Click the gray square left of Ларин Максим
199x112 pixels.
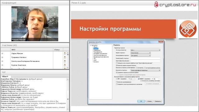click(2, 54)
